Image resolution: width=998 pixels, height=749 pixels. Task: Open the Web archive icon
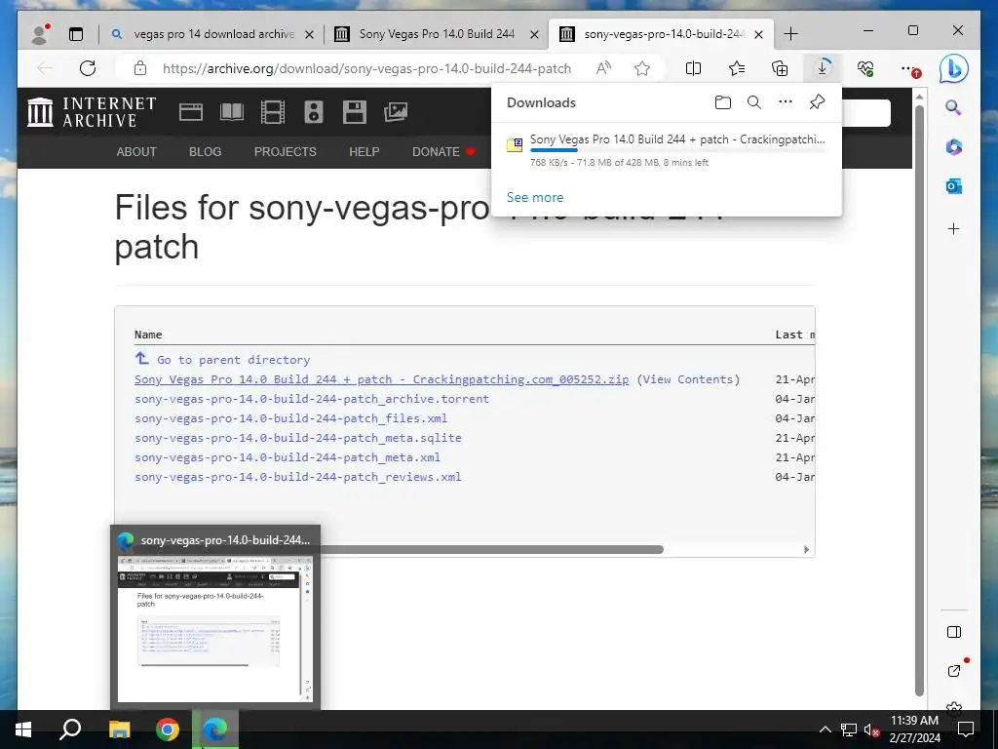coord(190,112)
